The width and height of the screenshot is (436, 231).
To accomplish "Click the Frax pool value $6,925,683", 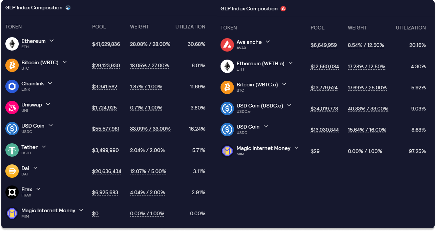I will (x=105, y=192).
